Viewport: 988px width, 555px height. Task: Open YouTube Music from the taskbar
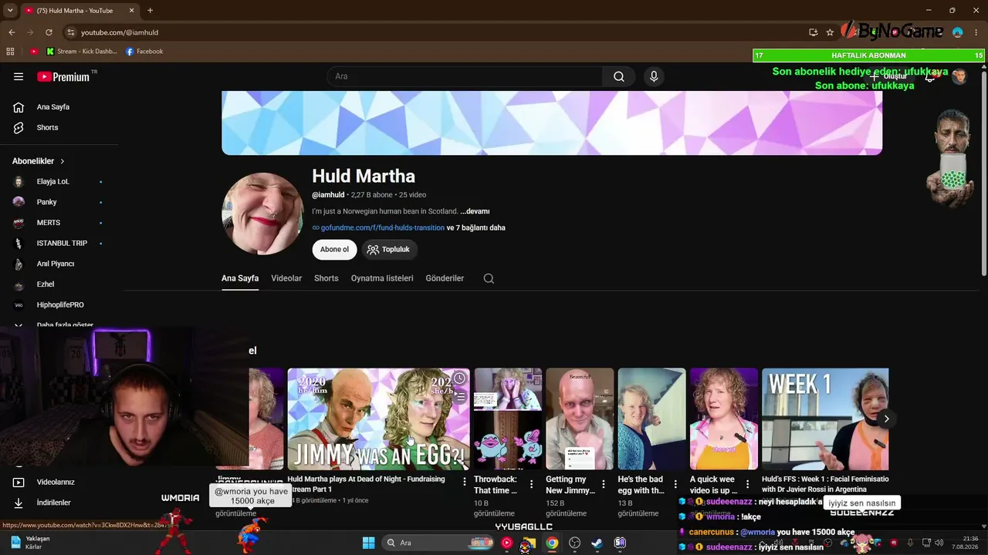506,543
